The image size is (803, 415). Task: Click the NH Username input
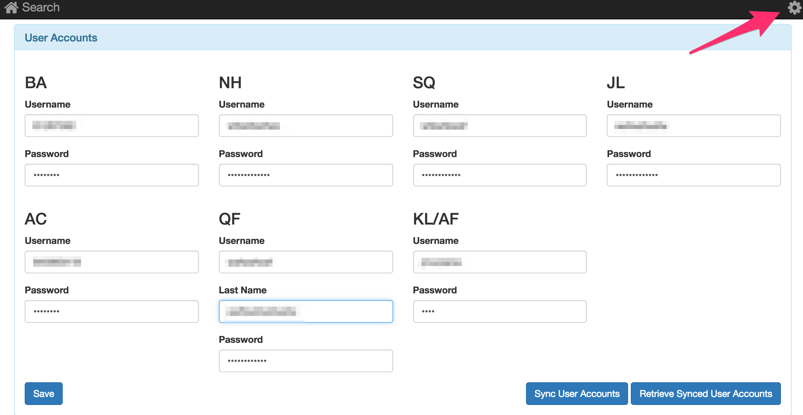pos(306,126)
